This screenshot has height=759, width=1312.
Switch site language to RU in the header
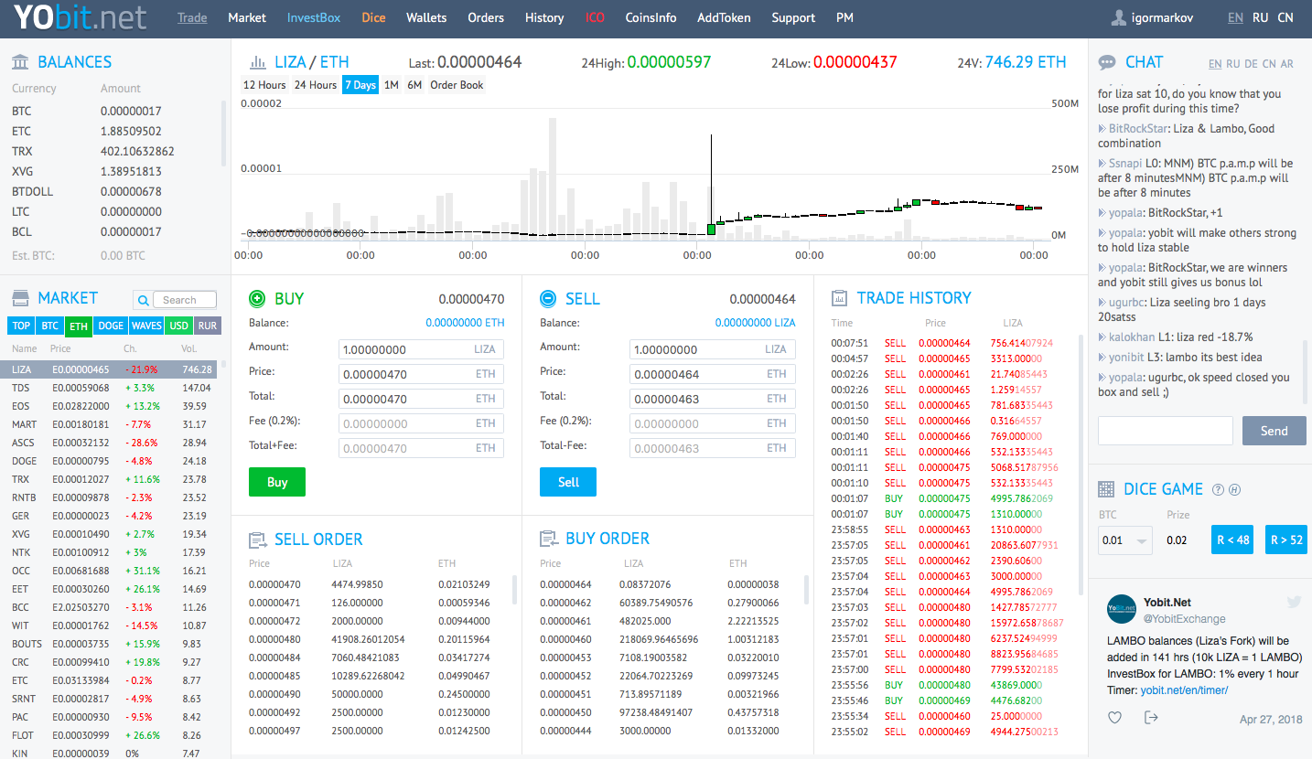pyautogui.click(x=1261, y=17)
